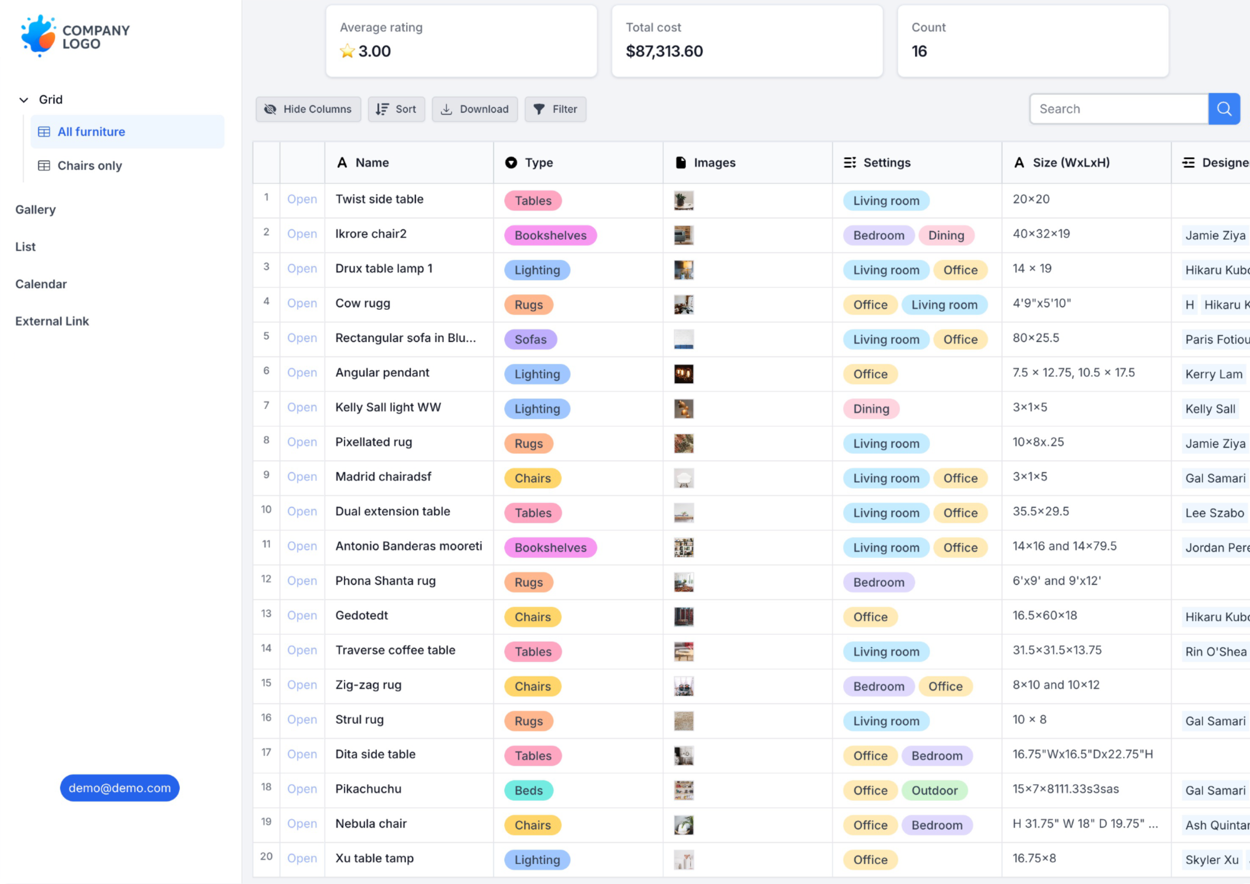Click the demo@demo.com account button
This screenshot has height=884, width=1250.
coord(119,788)
